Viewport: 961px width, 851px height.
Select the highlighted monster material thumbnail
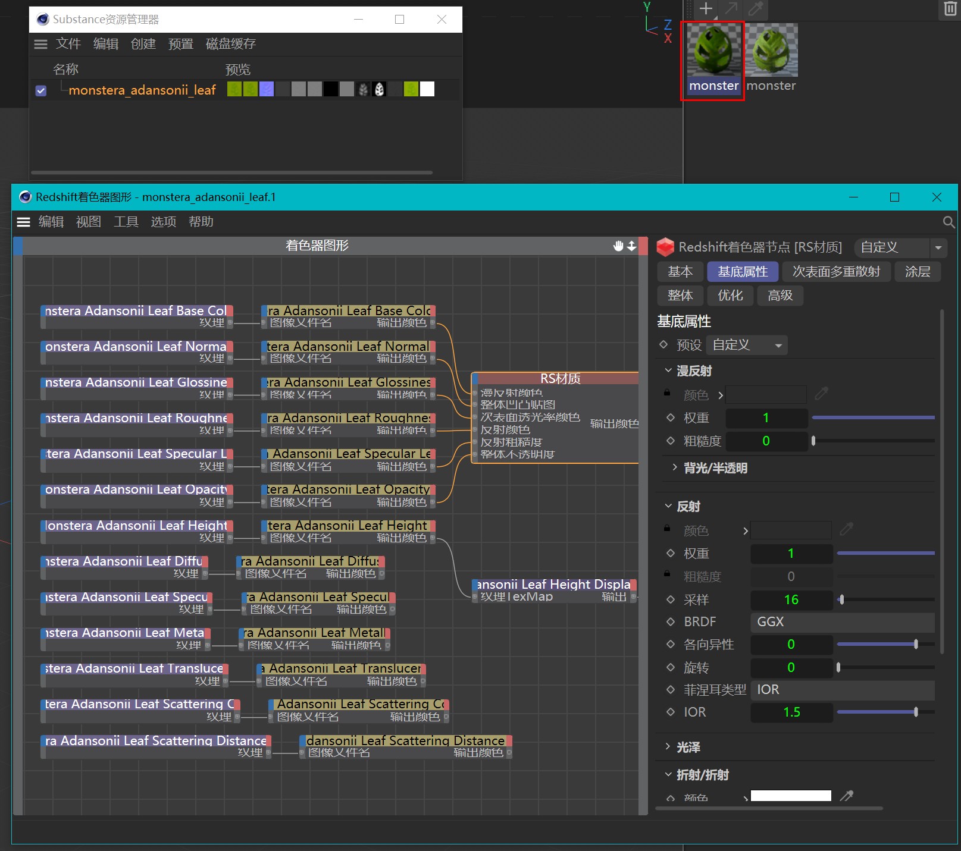click(713, 60)
